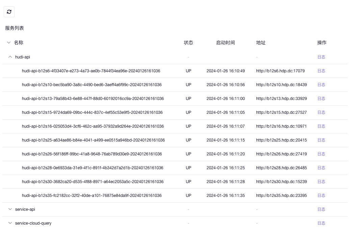Open 日志 for hudi-api-b12s6 instance

click(321, 71)
